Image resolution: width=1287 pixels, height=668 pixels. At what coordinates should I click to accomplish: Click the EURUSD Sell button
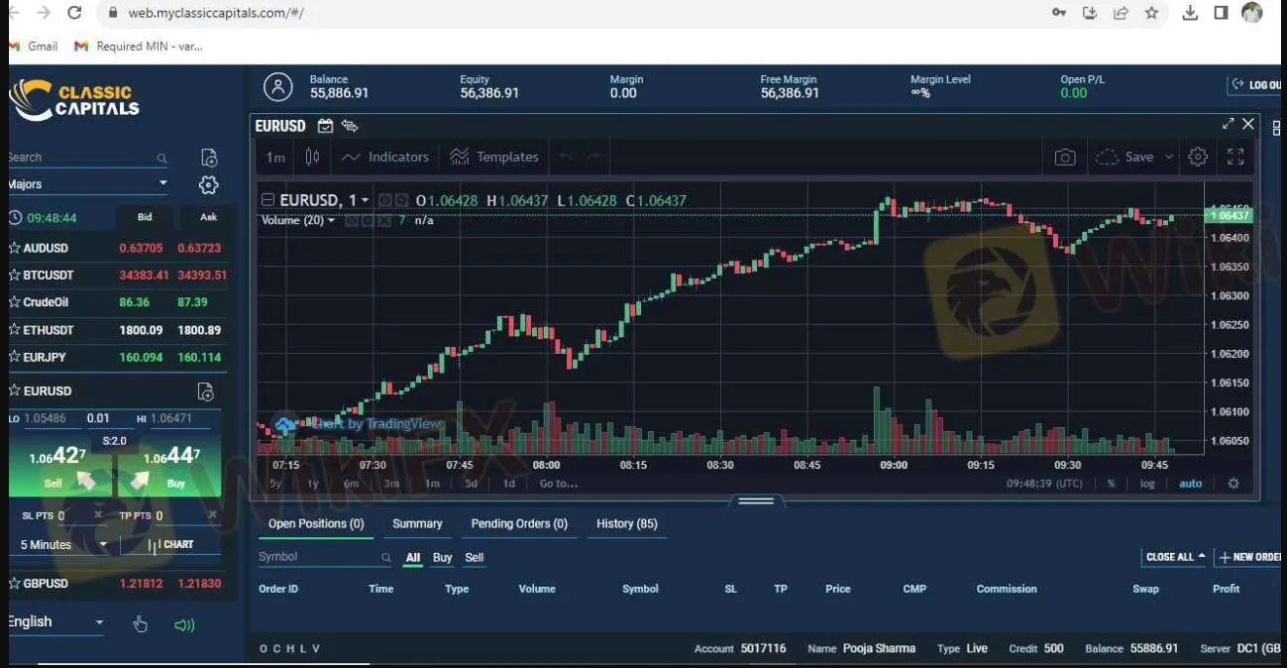(61, 470)
